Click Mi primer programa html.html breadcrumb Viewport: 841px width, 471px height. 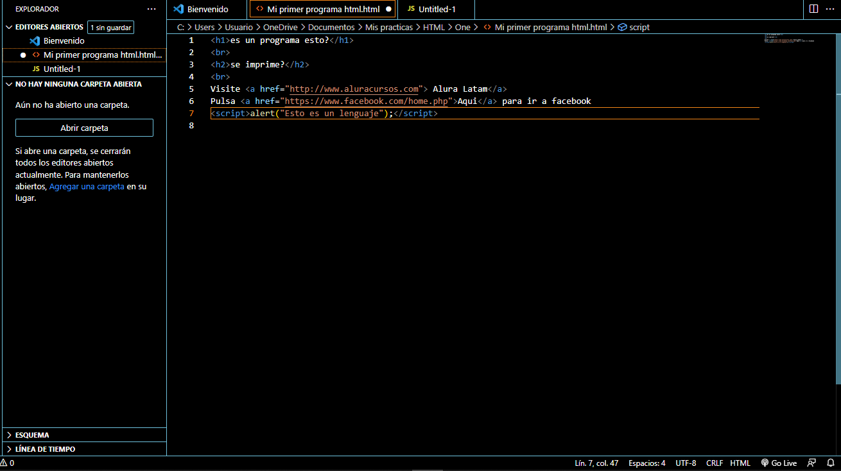551,28
